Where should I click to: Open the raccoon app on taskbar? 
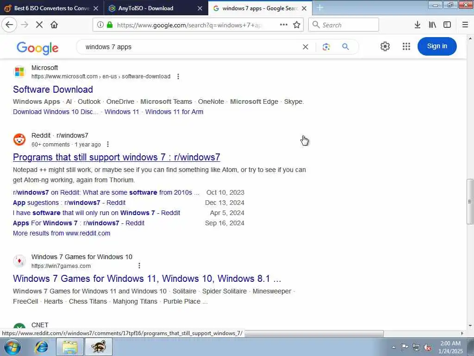click(x=99, y=347)
